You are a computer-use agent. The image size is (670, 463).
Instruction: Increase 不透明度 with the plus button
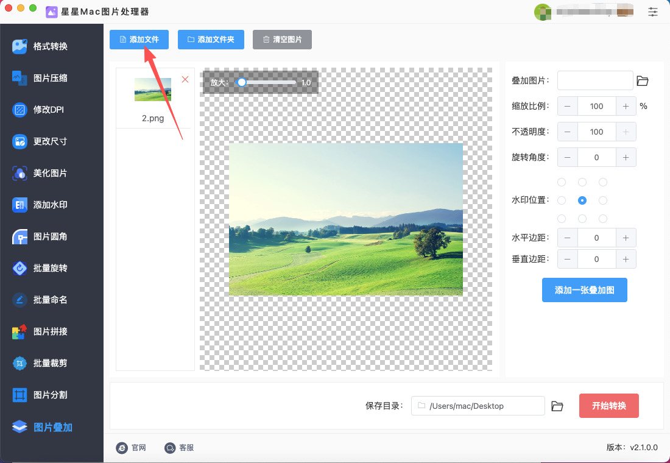(626, 132)
